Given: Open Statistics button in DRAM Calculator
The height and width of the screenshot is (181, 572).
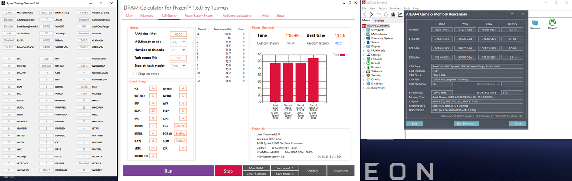Looking at the screenshot, I should click(x=312, y=171).
